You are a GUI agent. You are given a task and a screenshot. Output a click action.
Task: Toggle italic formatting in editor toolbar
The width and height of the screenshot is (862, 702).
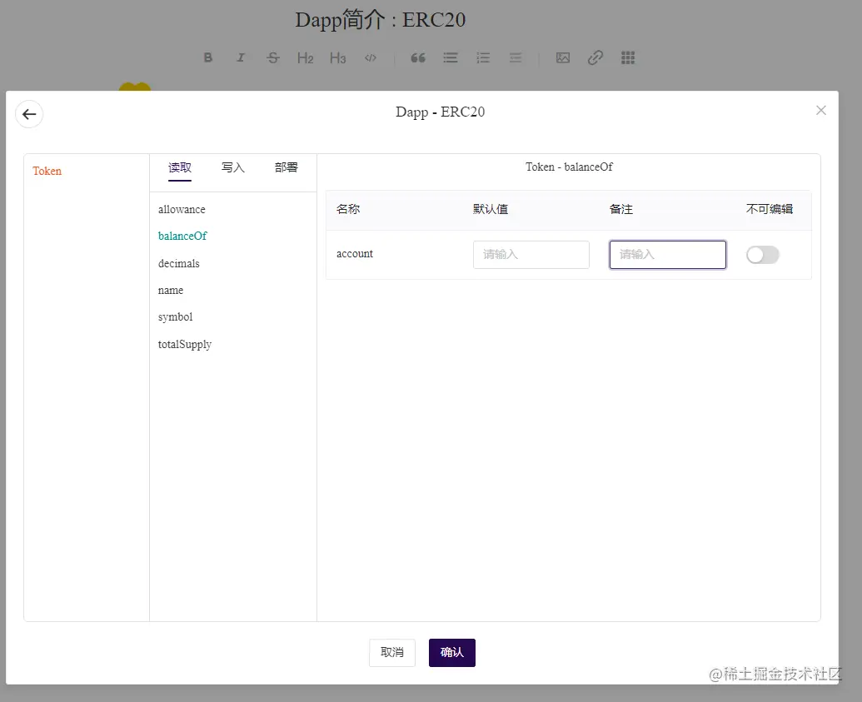pyautogui.click(x=240, y=57)
